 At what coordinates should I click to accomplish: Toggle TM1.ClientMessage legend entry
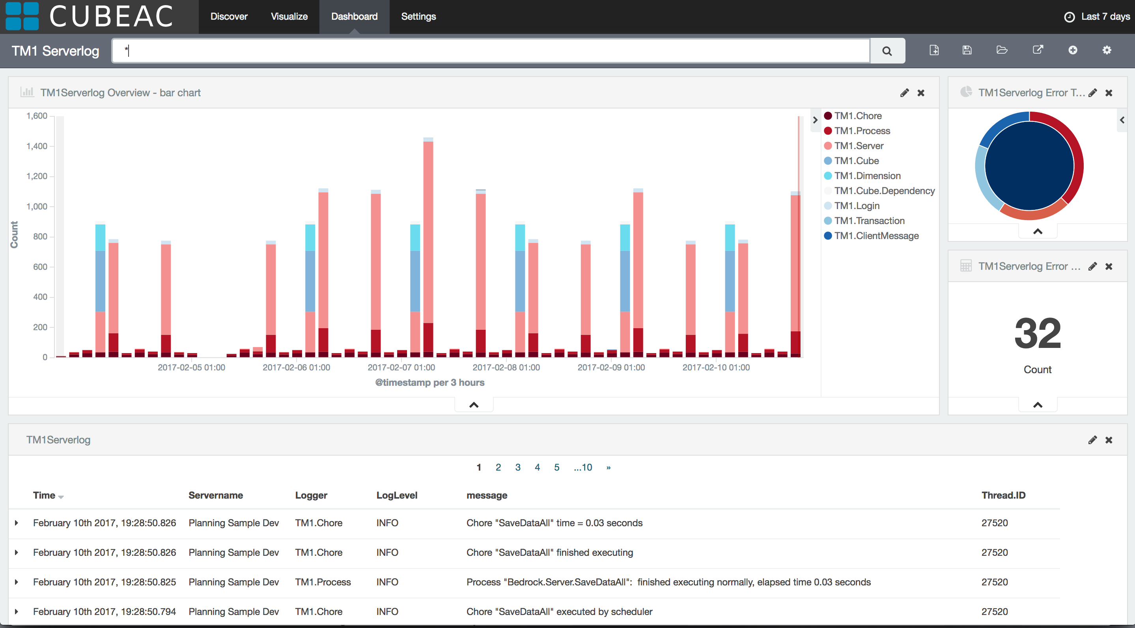871,236
